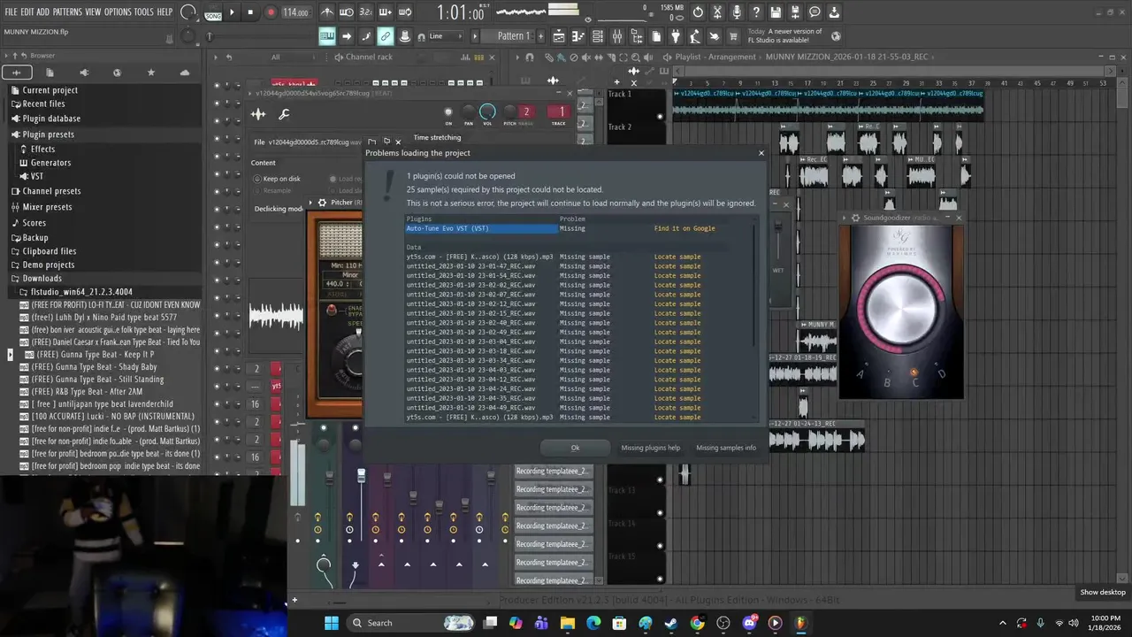Toggle the stamp icon in toolbar
1132x637 pixels.
(x=405, y=36)
